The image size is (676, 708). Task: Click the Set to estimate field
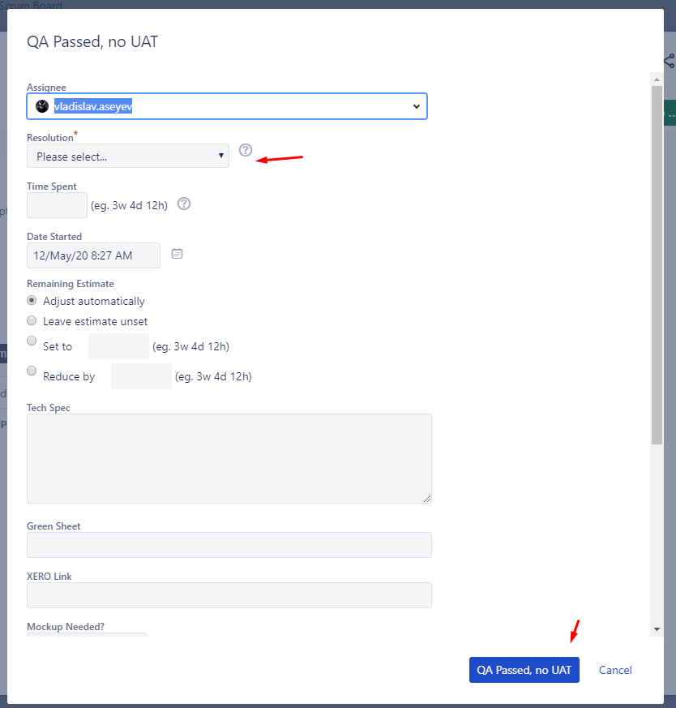pyautogui.click(x=118, y=346)
